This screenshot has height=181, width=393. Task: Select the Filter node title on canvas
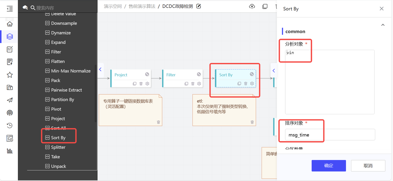pos(171,75)
